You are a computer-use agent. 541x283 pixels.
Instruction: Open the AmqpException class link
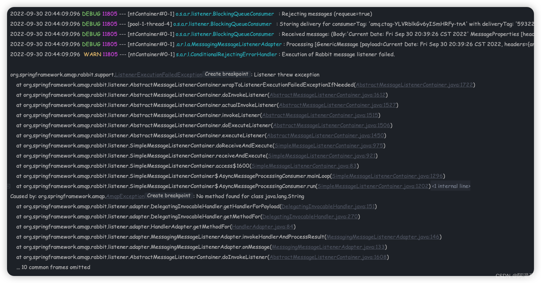(x=125, y=196)
